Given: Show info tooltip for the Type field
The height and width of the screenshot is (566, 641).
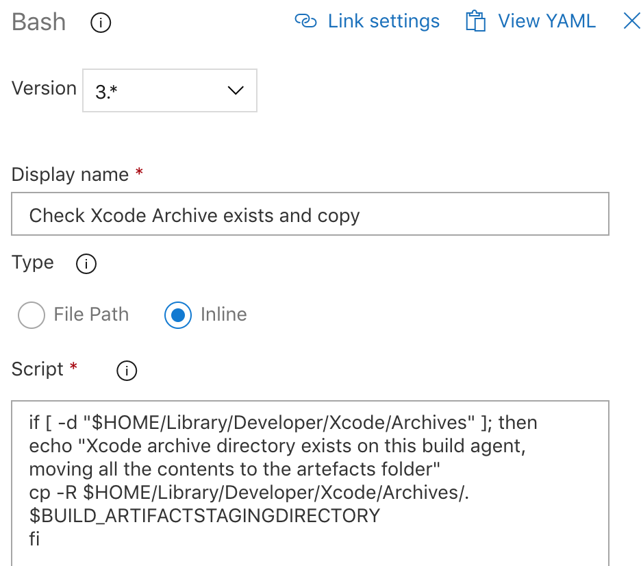Looking at the screenshot, I should 86,264.
